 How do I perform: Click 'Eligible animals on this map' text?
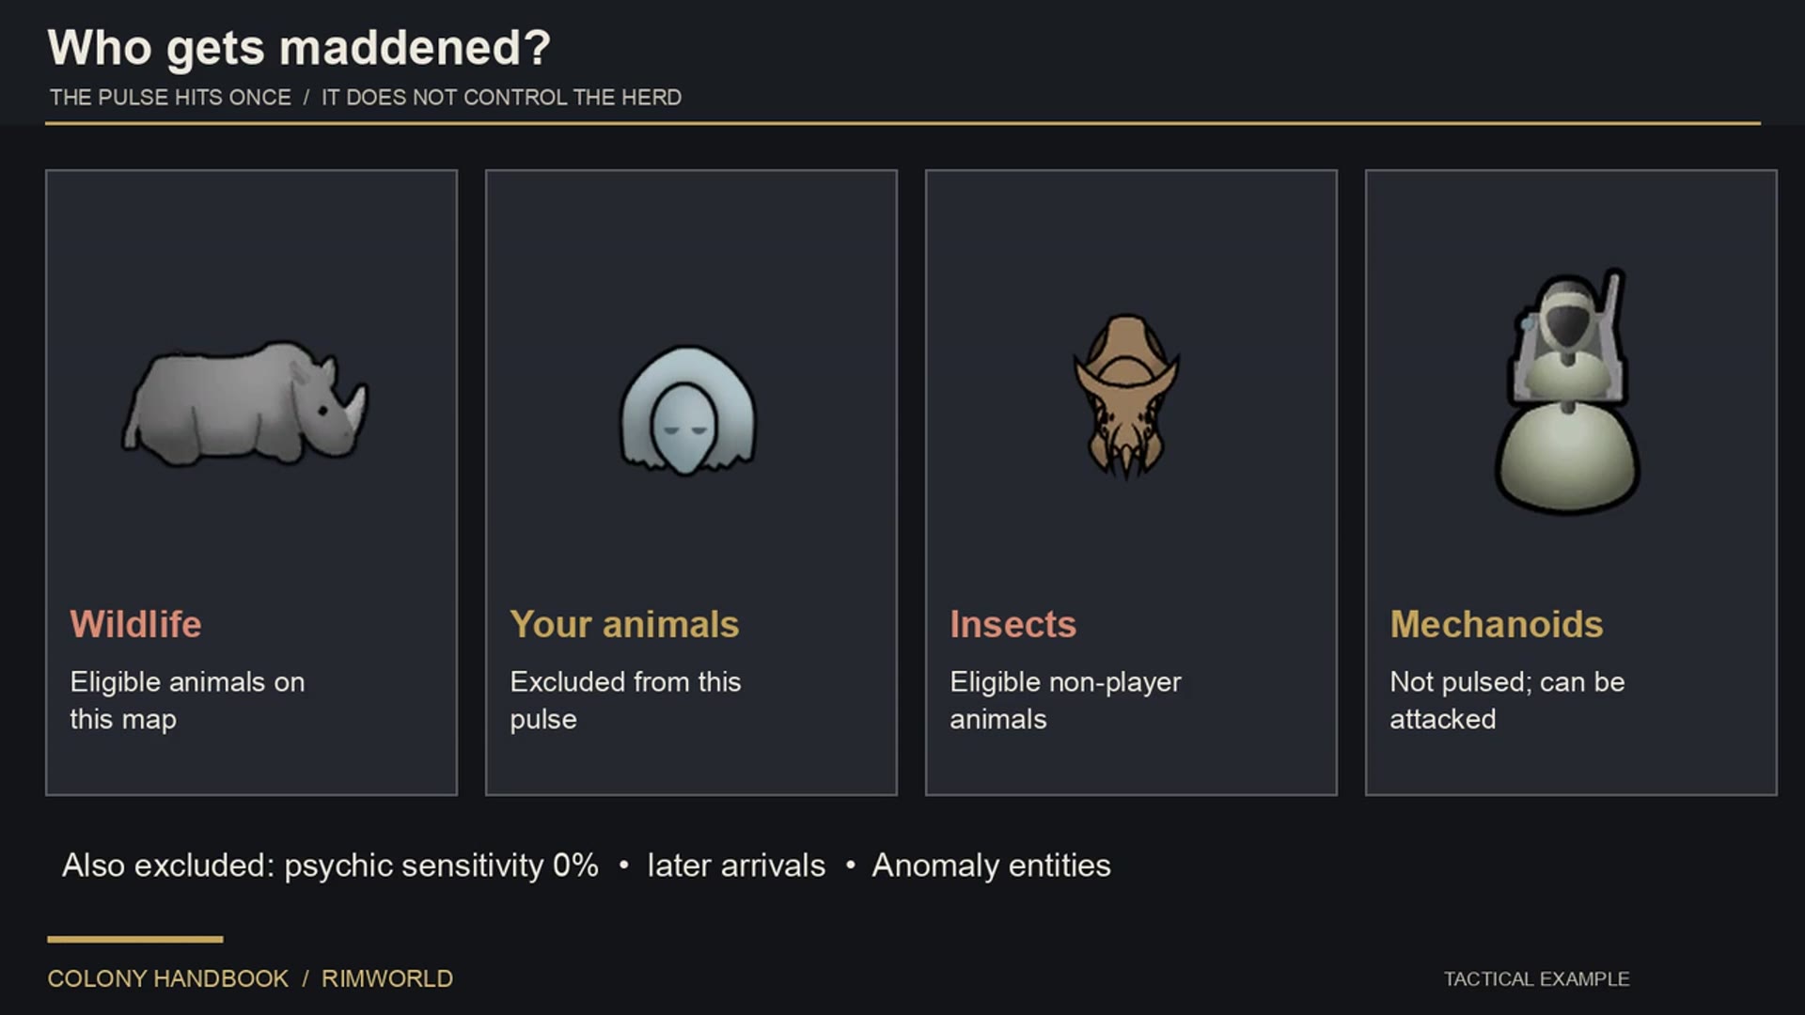tap(187, 700)
